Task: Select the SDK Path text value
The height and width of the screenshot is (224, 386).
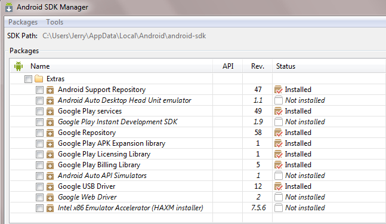Action: [124, 36]
